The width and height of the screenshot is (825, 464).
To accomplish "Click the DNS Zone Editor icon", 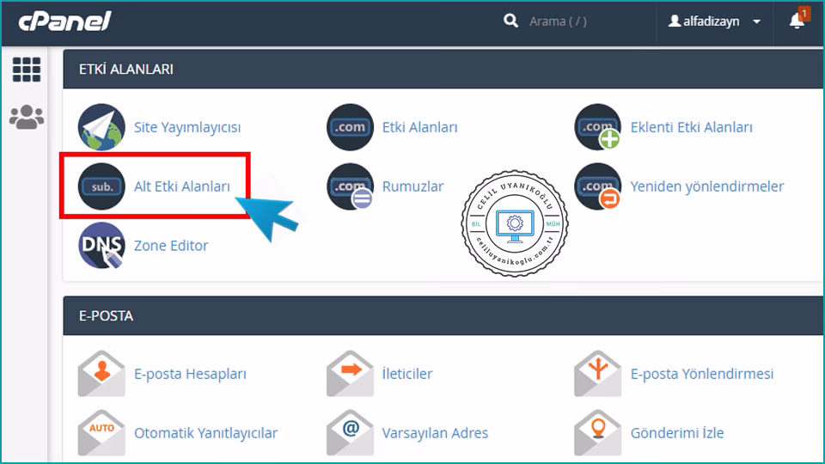I will click(x=101, y=245).
